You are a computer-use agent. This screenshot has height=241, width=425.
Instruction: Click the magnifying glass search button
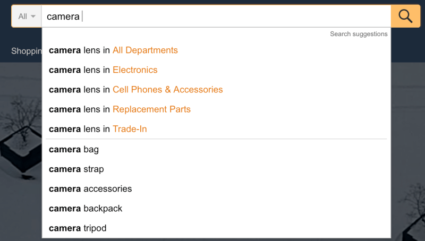(x=405, y=16)
